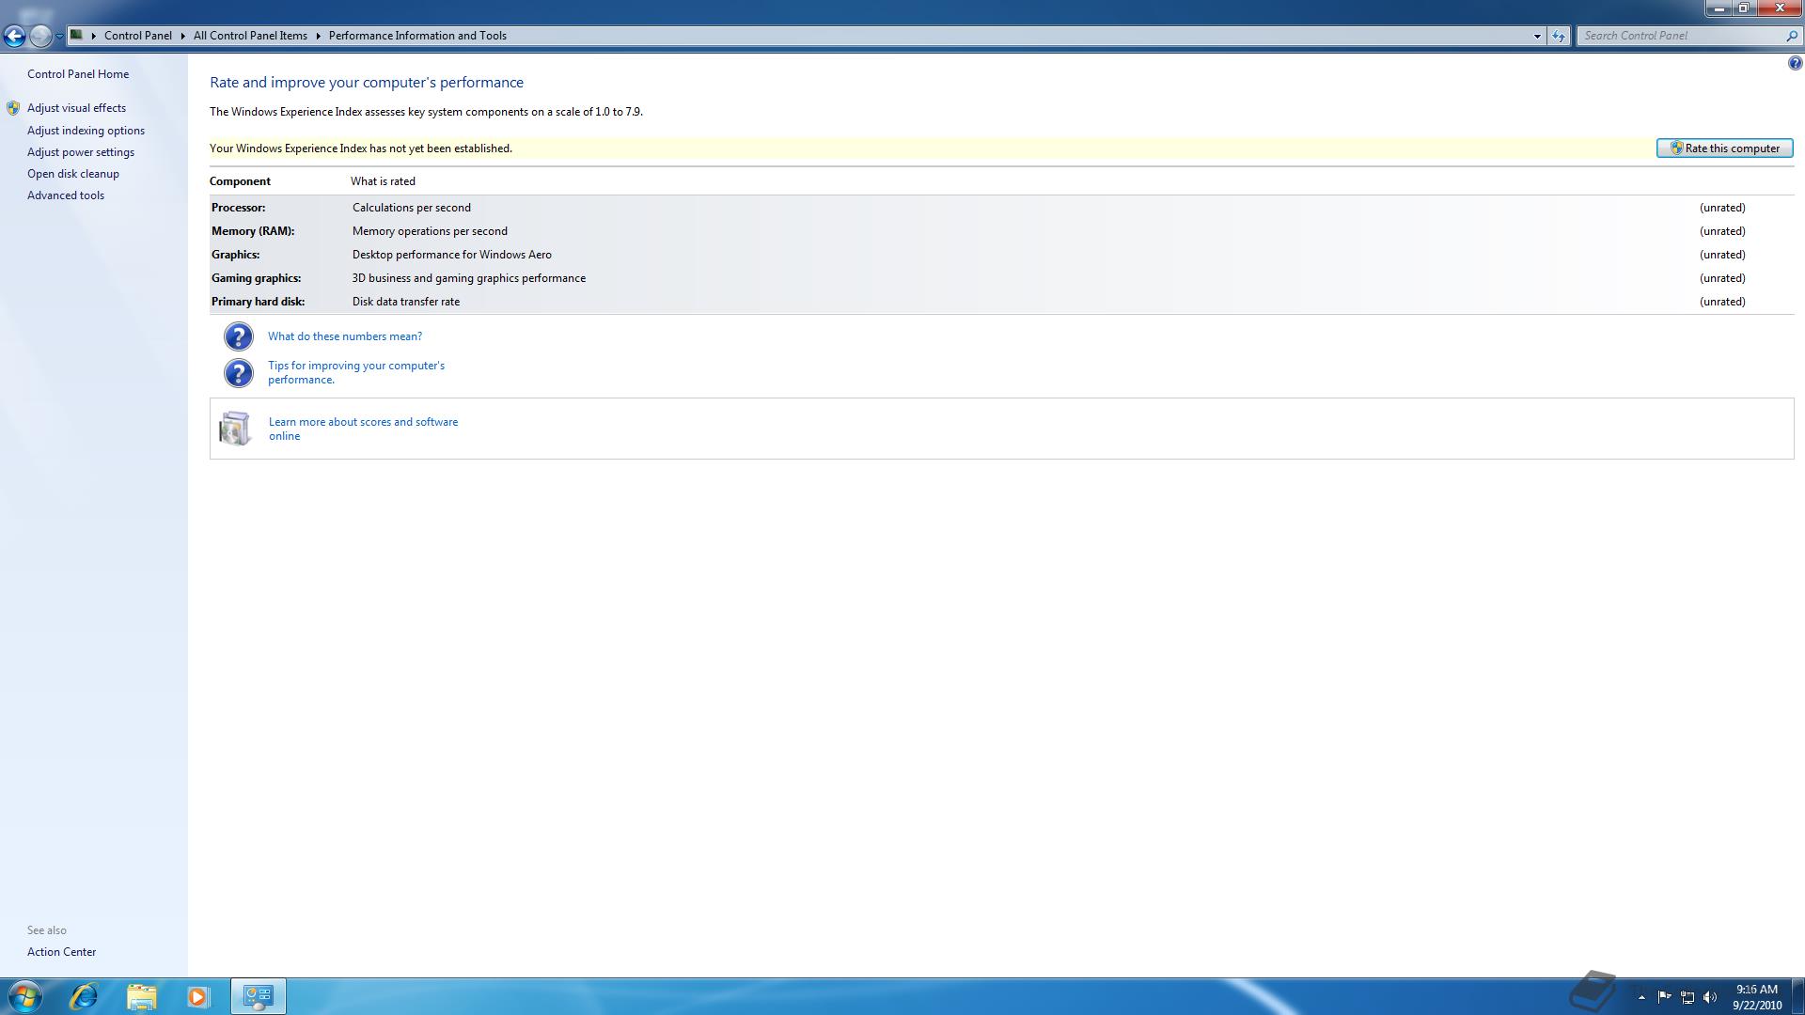
Task: Open the Windows Start menu orb
Action: pyautogui.click(x=24, y=996)
